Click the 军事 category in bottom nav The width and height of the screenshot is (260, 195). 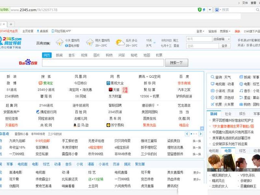point(10,164)
